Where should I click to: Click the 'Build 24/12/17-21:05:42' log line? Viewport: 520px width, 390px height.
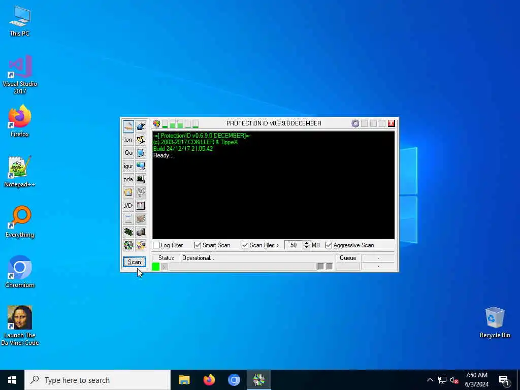coord(183,149)
